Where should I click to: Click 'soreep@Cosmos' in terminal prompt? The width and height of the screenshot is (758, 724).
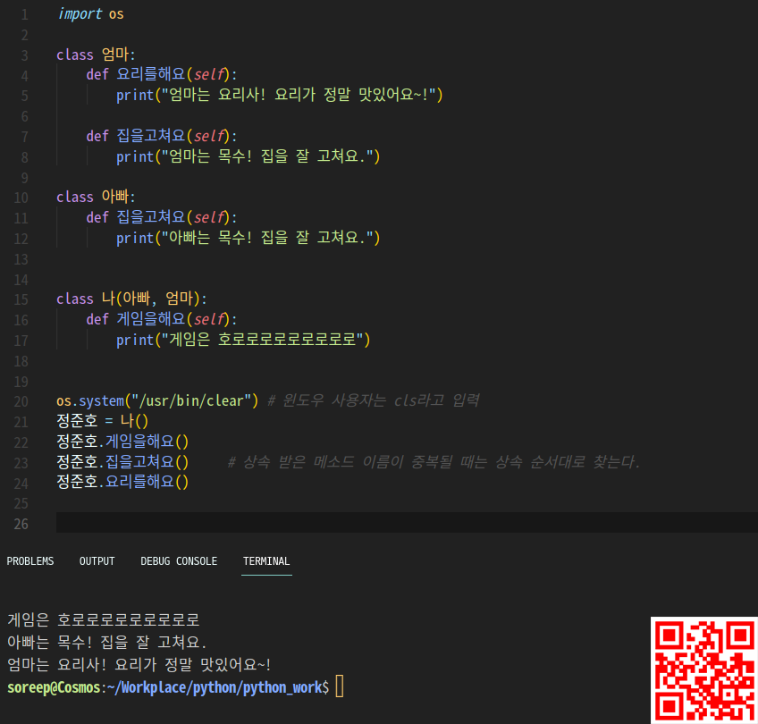[x=54, y=687]
